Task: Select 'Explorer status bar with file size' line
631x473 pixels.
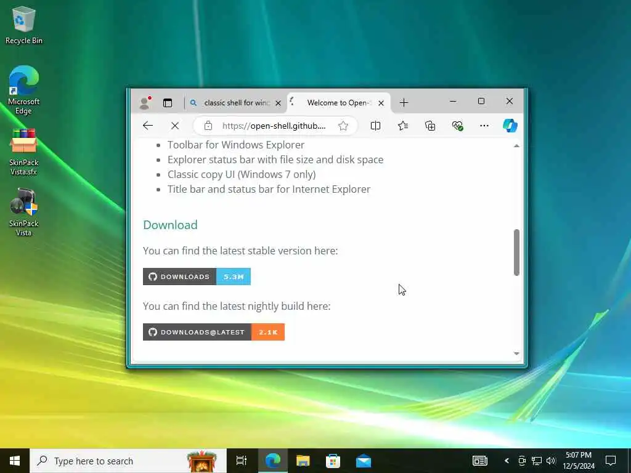Action: coord(275,160)
